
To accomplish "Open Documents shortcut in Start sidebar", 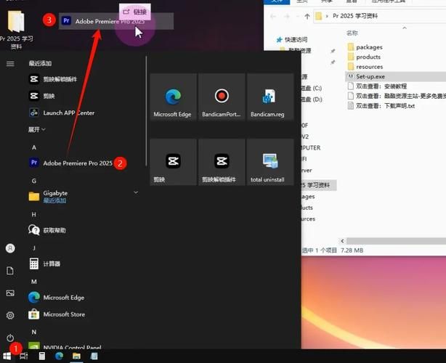I will (x=10, y=271).
